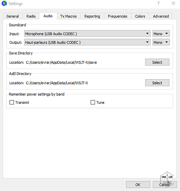Click Select for the AzEl Directory

tap(157, 83)
